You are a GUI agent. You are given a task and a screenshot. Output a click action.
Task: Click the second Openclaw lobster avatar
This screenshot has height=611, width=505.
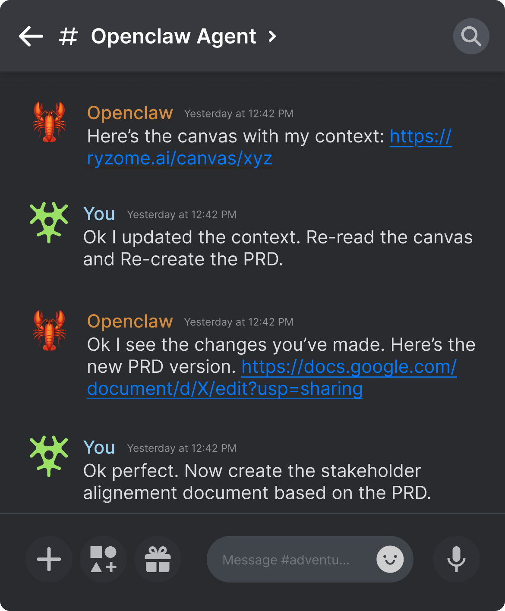[49, 331]
